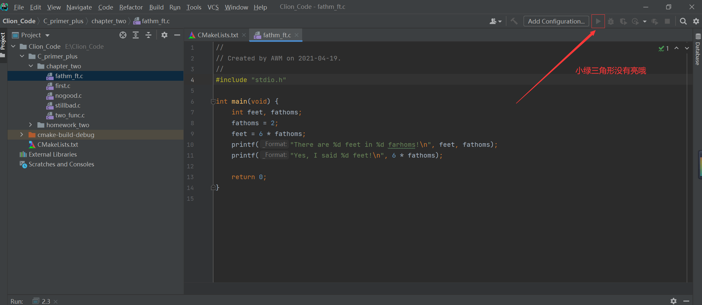Go to previous highlighted problem arrow
The width and height of the screenshot is (702, 305).
(x=676, y=48)
